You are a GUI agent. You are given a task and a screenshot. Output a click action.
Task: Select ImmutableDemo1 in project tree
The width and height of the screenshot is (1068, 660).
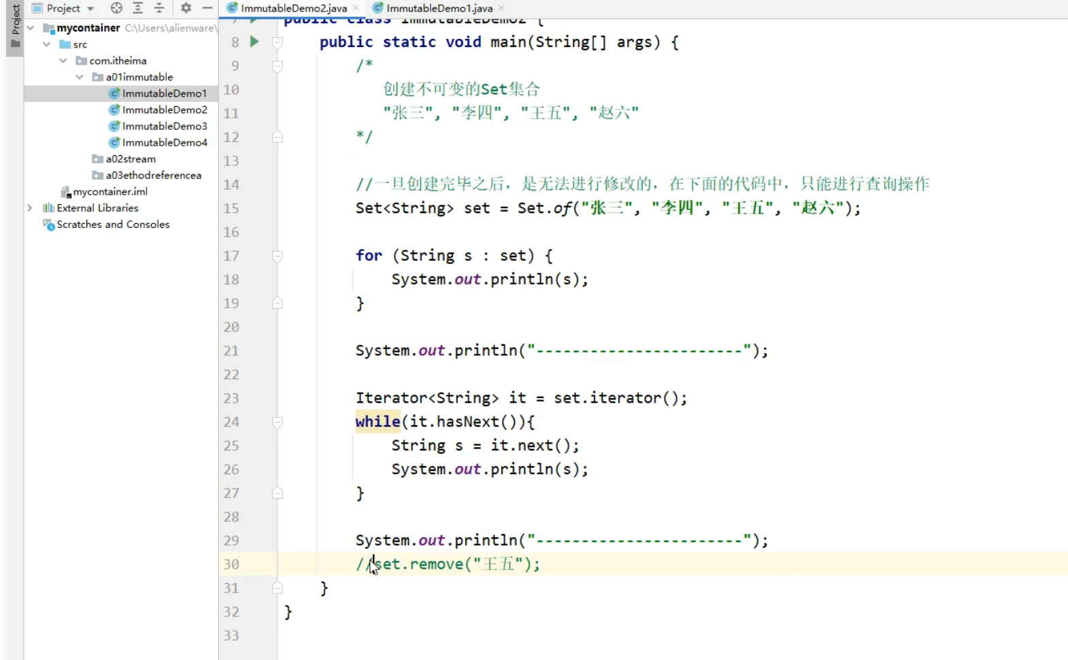165,93
